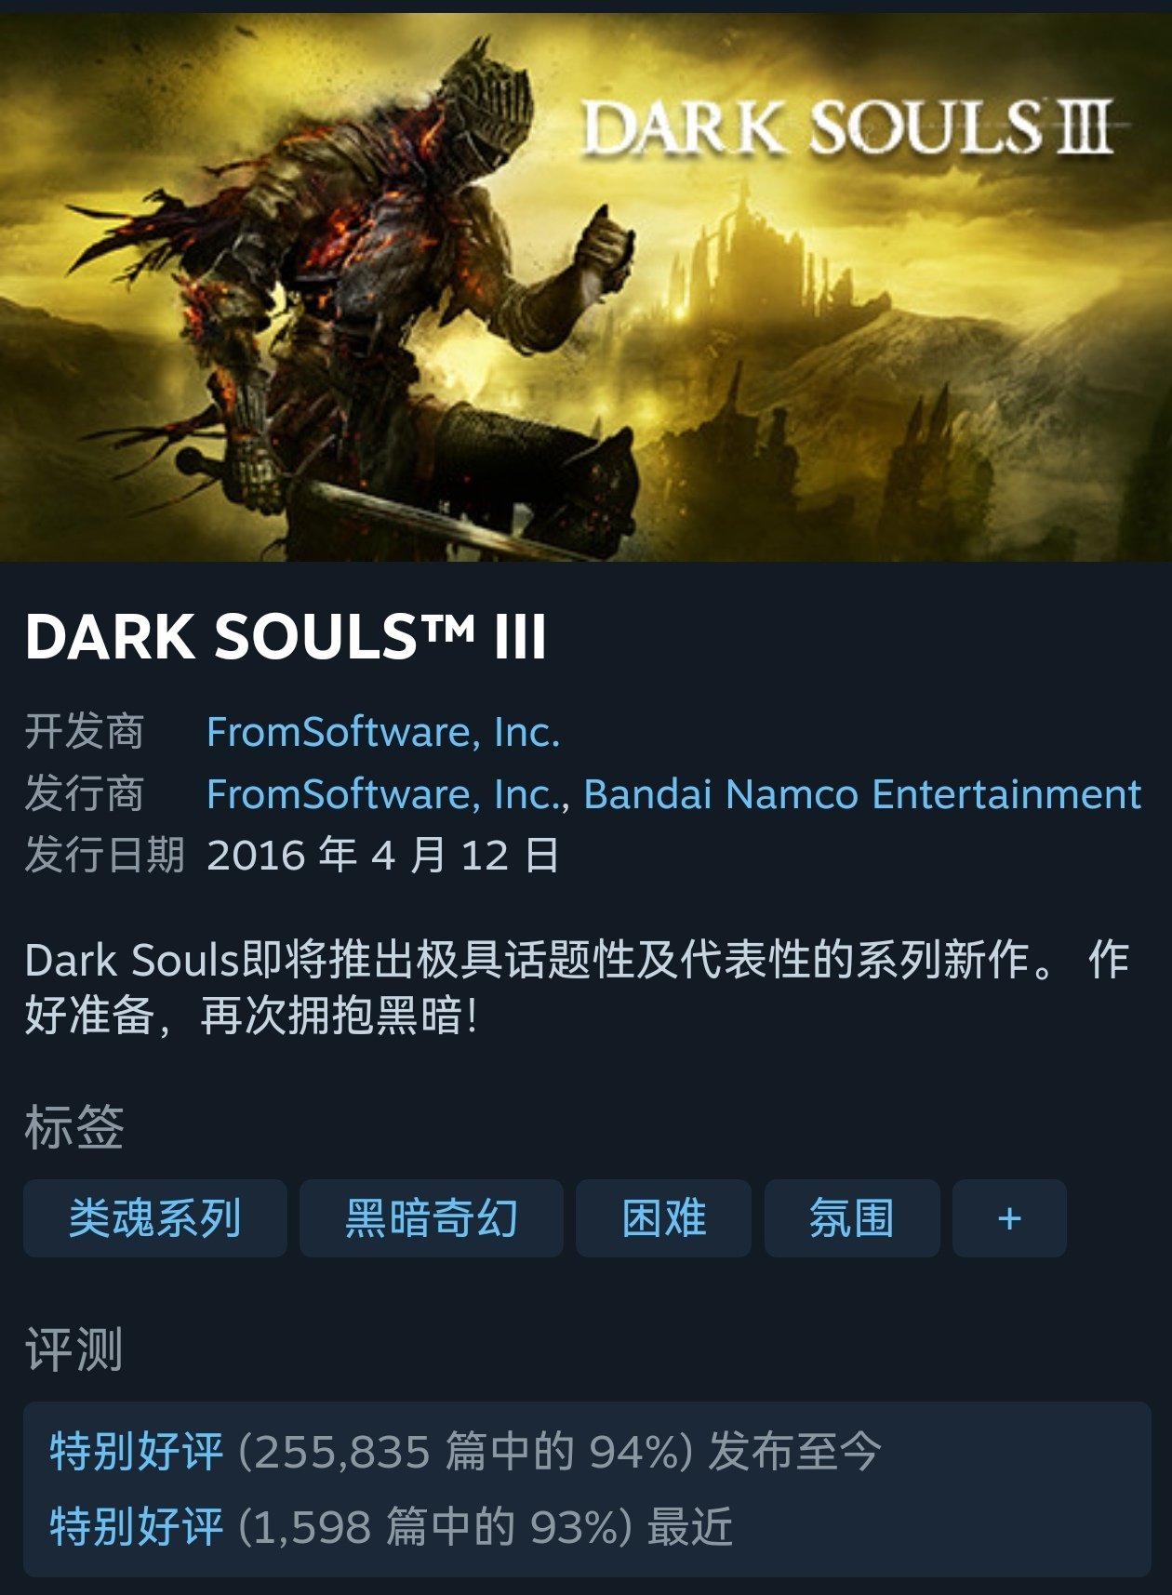Image resolution: width=1172 pixels, height=1595 pixels.
Task: Choose the 困难 tag
Action: tap(663, 1217)
